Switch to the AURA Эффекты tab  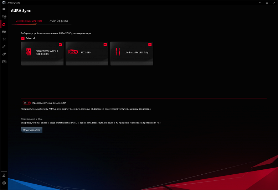pyautogui.click(x=59, y=21)
